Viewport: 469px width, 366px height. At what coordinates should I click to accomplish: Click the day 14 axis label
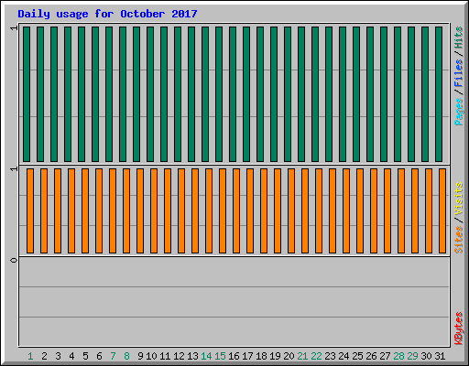(206, 356)
